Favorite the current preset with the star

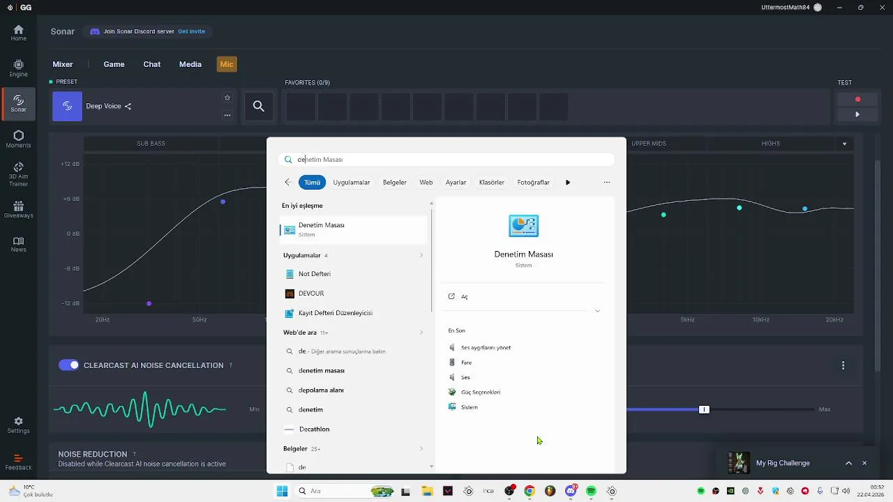click(227, 98)
